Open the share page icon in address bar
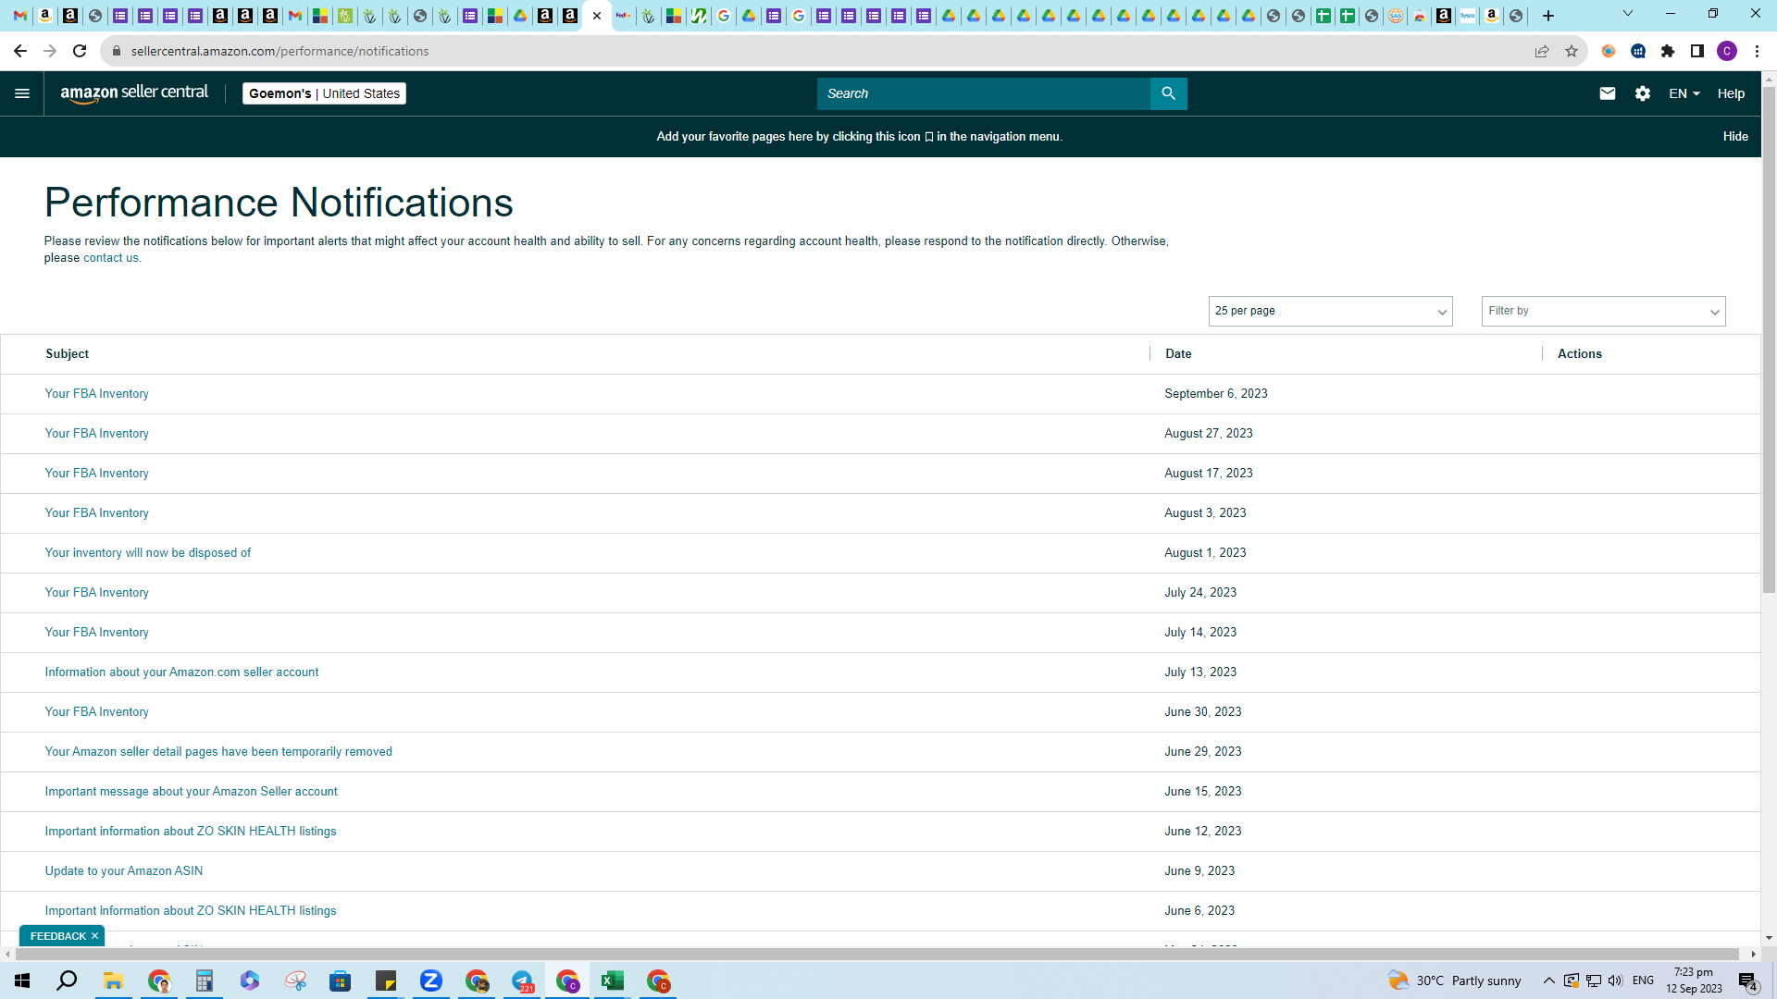1777x999 pixels. (1541, 51)
